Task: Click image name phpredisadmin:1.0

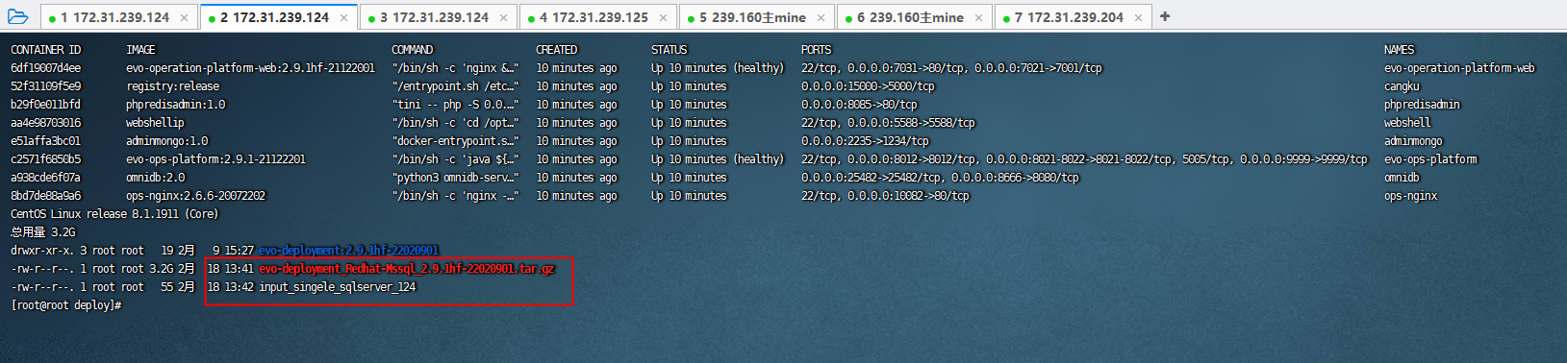Action: (176, 105)
